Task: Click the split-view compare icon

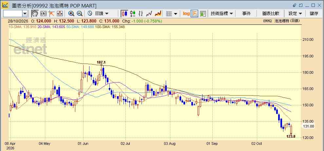Action: (60, 14)
